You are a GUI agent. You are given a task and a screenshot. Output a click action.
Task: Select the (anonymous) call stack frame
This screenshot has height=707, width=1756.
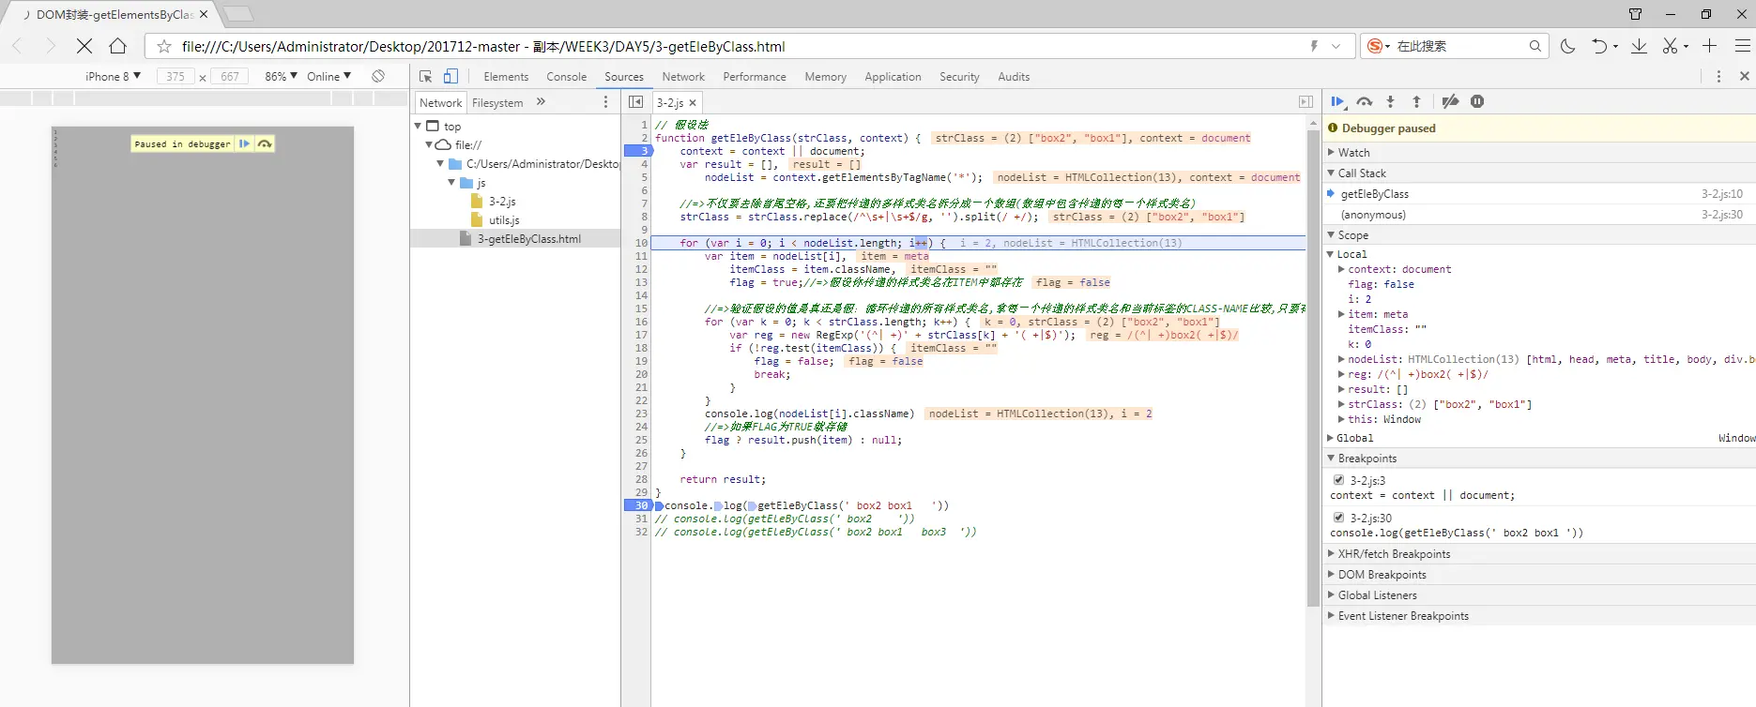(1373, 215)
